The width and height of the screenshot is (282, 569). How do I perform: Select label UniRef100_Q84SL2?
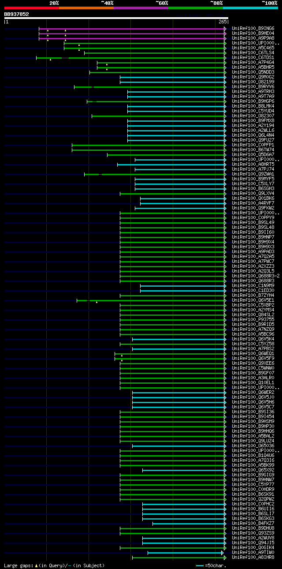point(253,315)
